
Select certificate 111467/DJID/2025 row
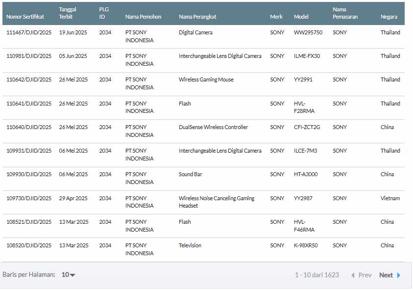pos(28,32)
